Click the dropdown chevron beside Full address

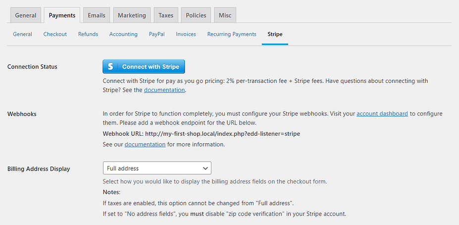pos(205,169)
